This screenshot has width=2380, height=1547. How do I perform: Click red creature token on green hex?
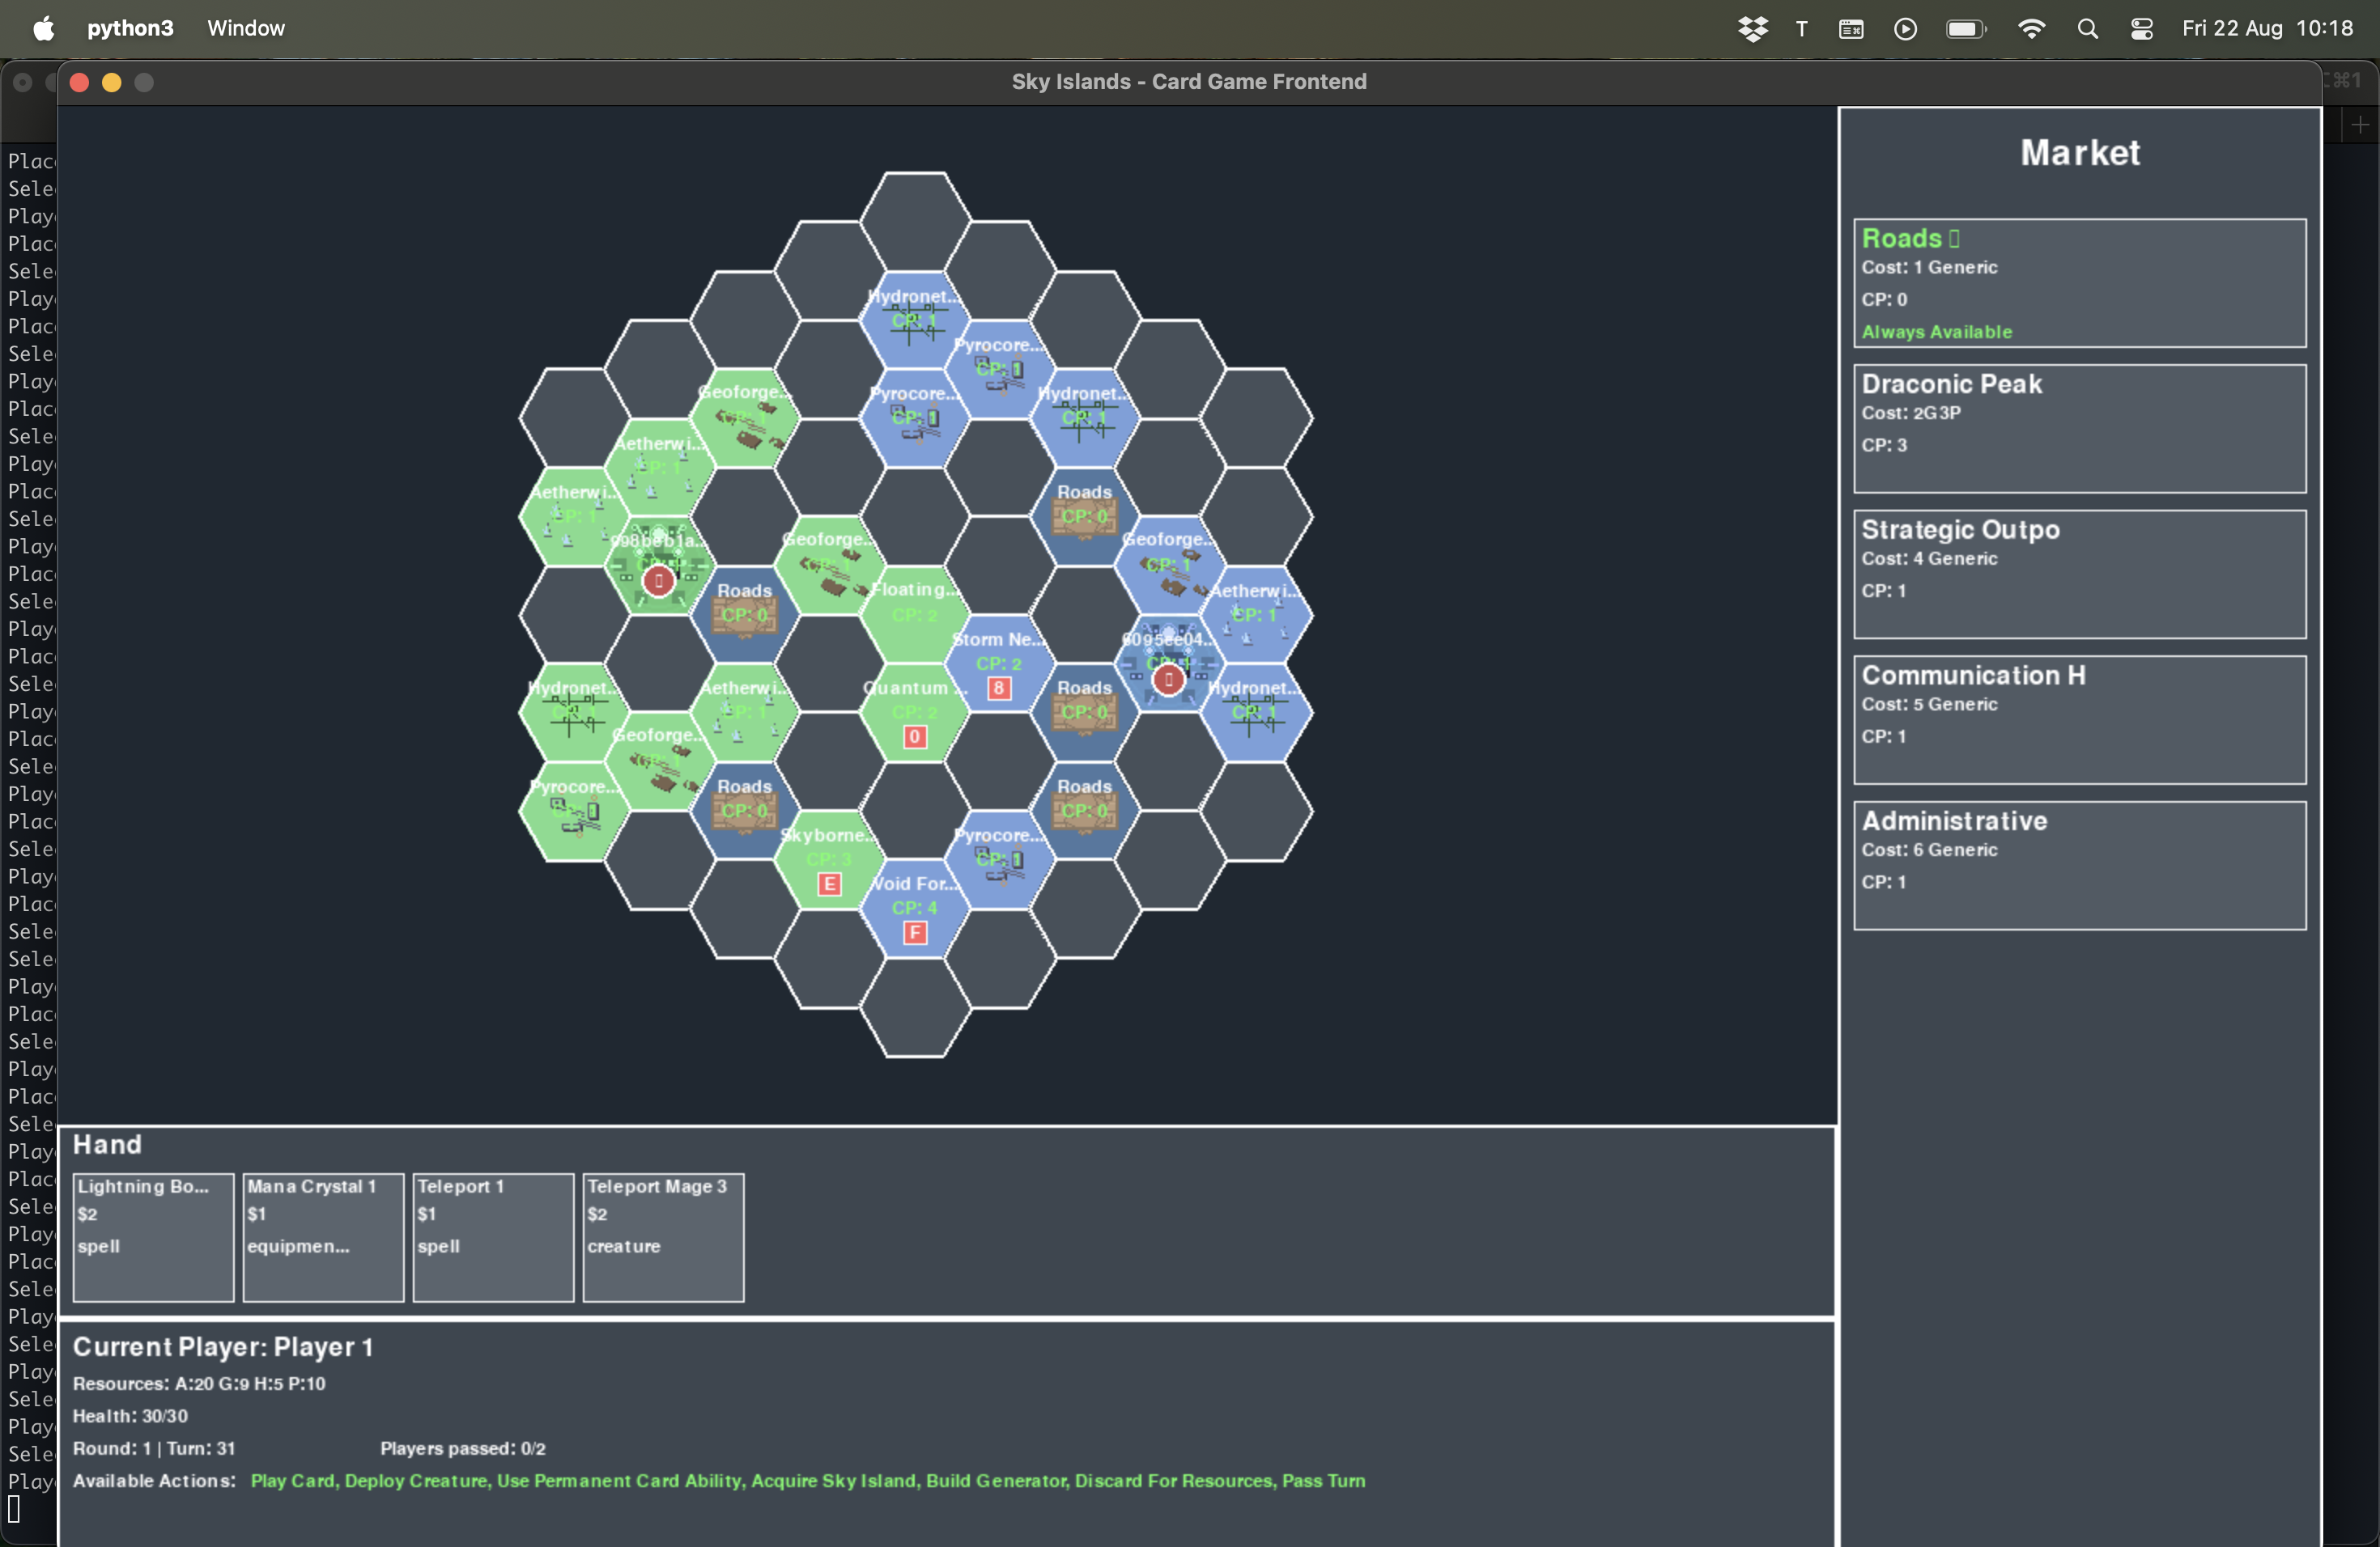click(x=658, y=581)
